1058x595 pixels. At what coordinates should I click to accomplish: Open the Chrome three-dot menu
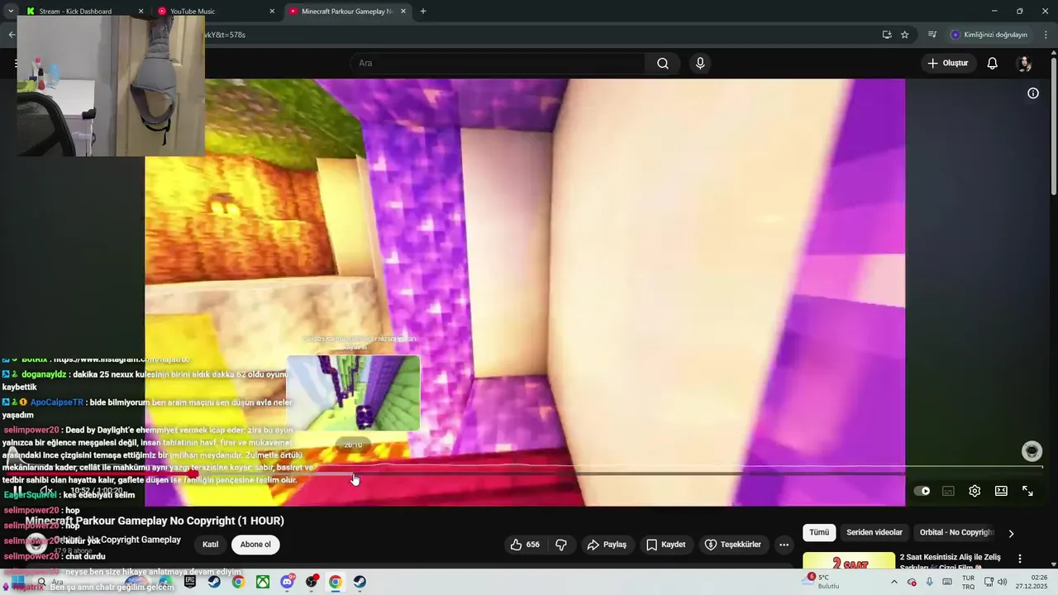[x=1046, y=35]
